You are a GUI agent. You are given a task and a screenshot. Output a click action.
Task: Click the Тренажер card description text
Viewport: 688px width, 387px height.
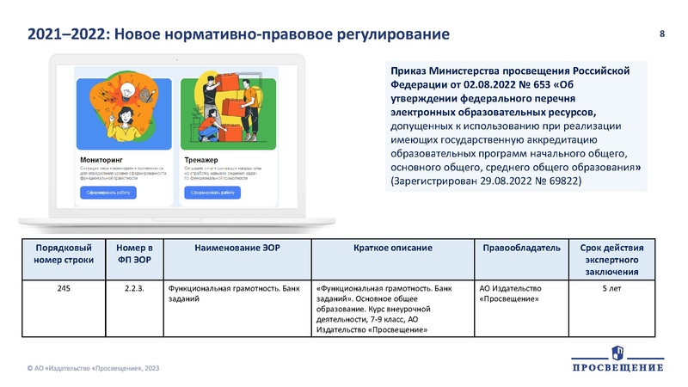[x=223, y=173]
